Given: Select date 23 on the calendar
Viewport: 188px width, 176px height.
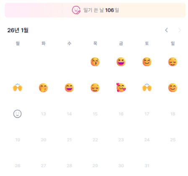Looking at the screenshot, I should pos(121,140).
